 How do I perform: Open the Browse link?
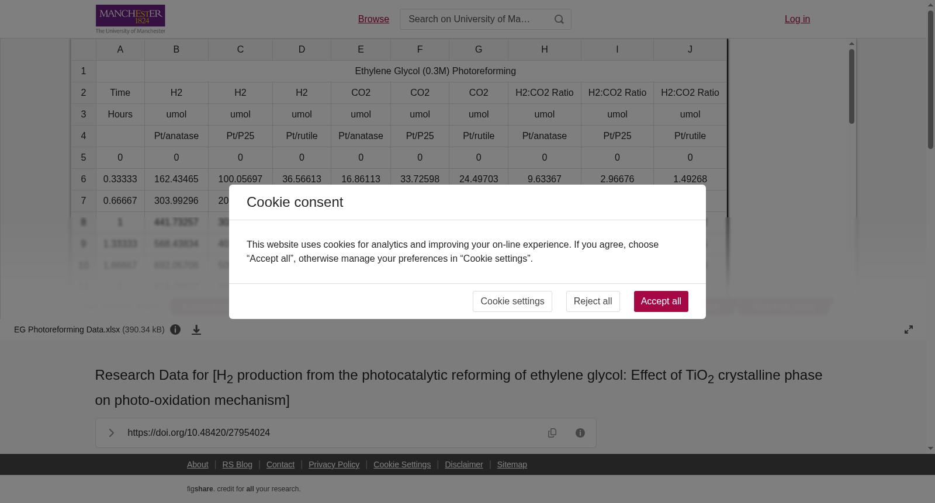(x=373, y=19)
